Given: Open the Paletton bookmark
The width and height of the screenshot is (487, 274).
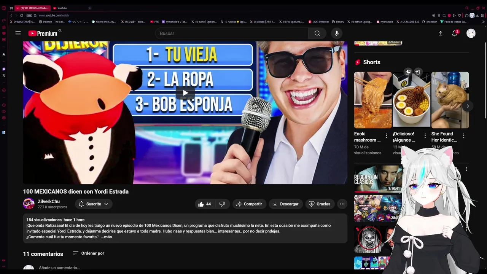Looking at the screenshot, I should [x=52, y=22].
